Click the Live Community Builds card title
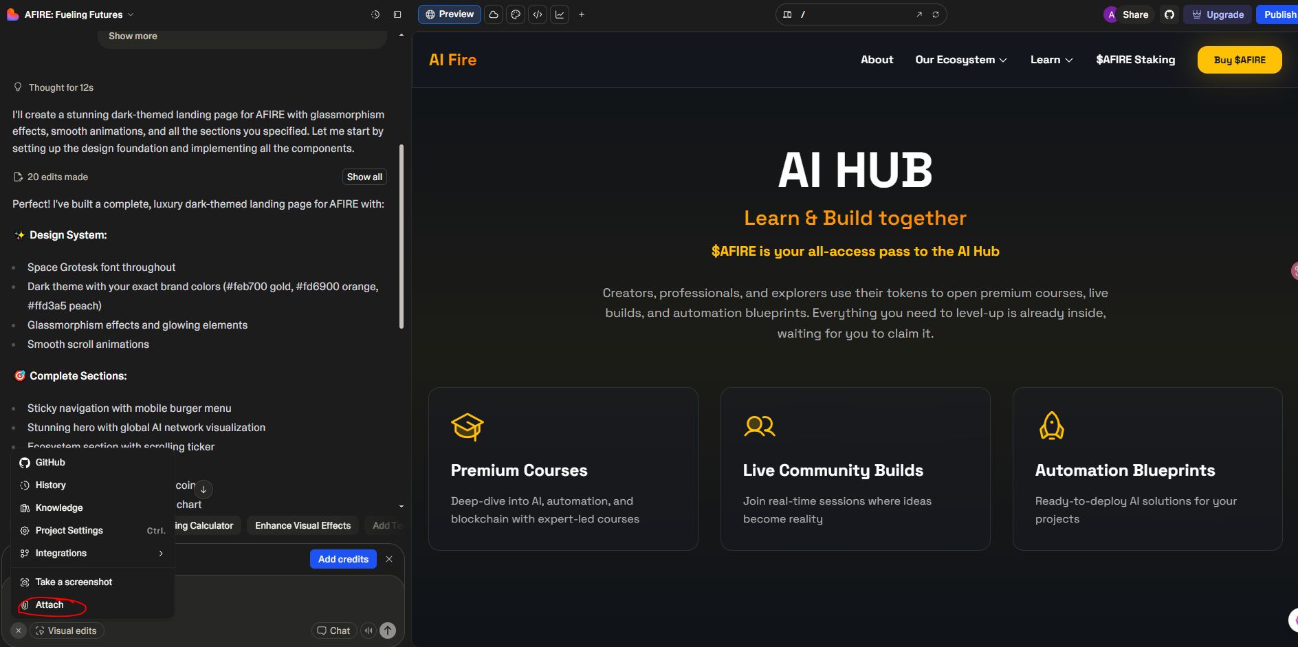Screen dimensions: 1298x647 [x=833, y=470]
